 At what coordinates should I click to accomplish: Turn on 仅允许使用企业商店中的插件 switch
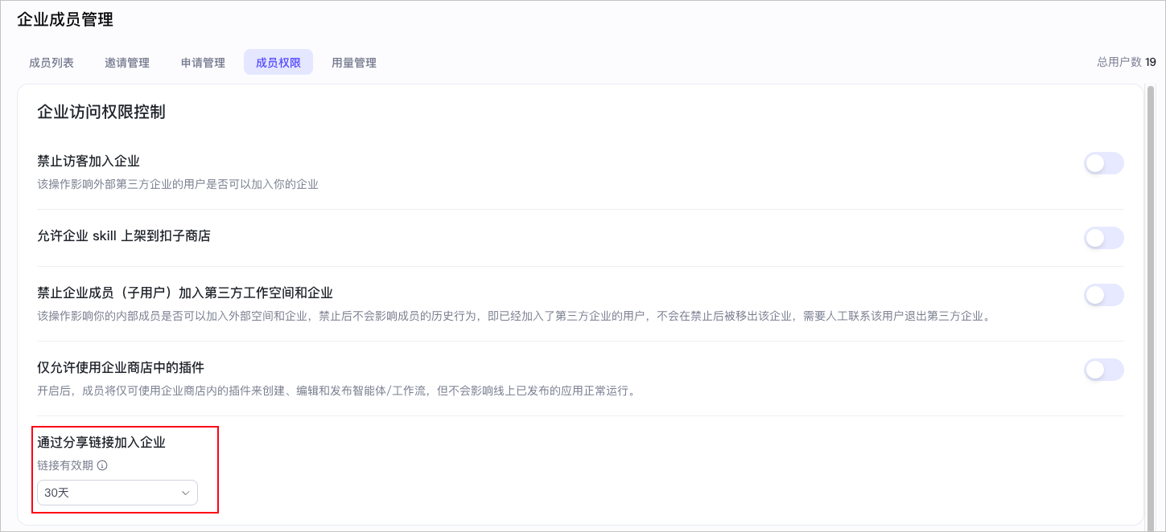click(1103, 370)
